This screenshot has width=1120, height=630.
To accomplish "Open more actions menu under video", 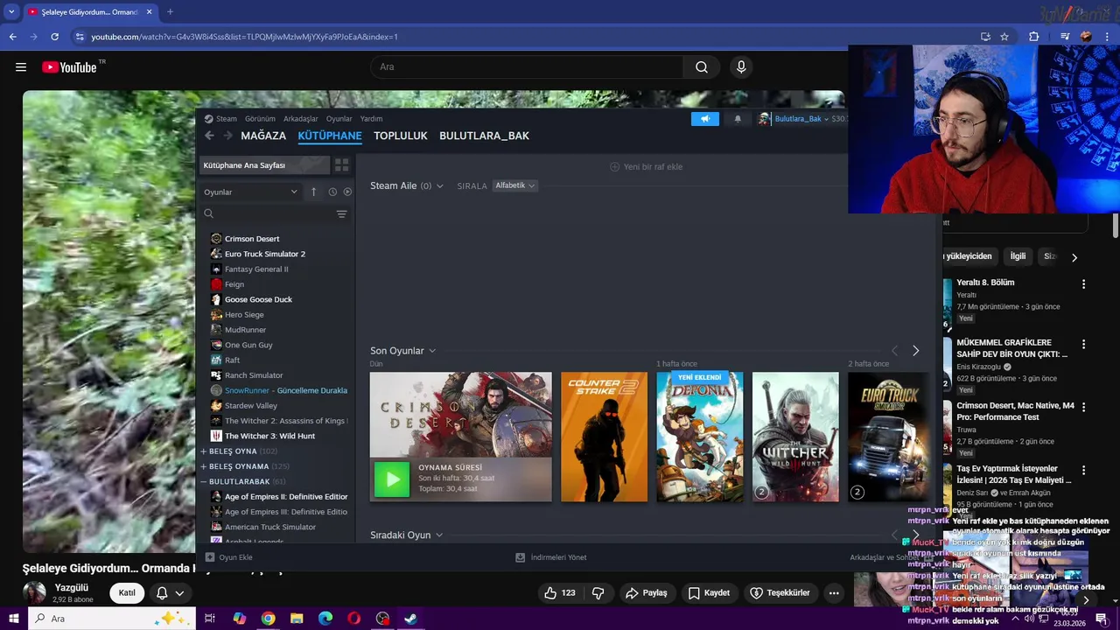I will [x=834, y=593].
